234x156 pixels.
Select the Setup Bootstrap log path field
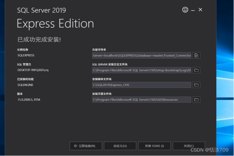tap(142, 70)
